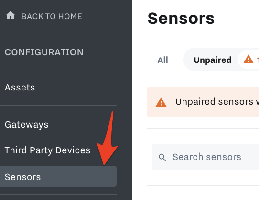
Task: Click the Sensors page heading
Action: [181, 19]
